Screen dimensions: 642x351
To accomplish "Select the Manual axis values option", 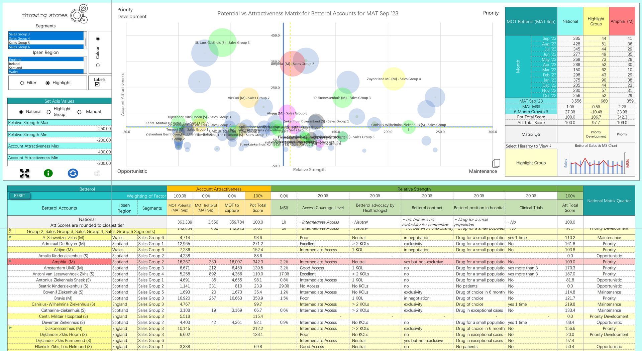I will [79, 112].
